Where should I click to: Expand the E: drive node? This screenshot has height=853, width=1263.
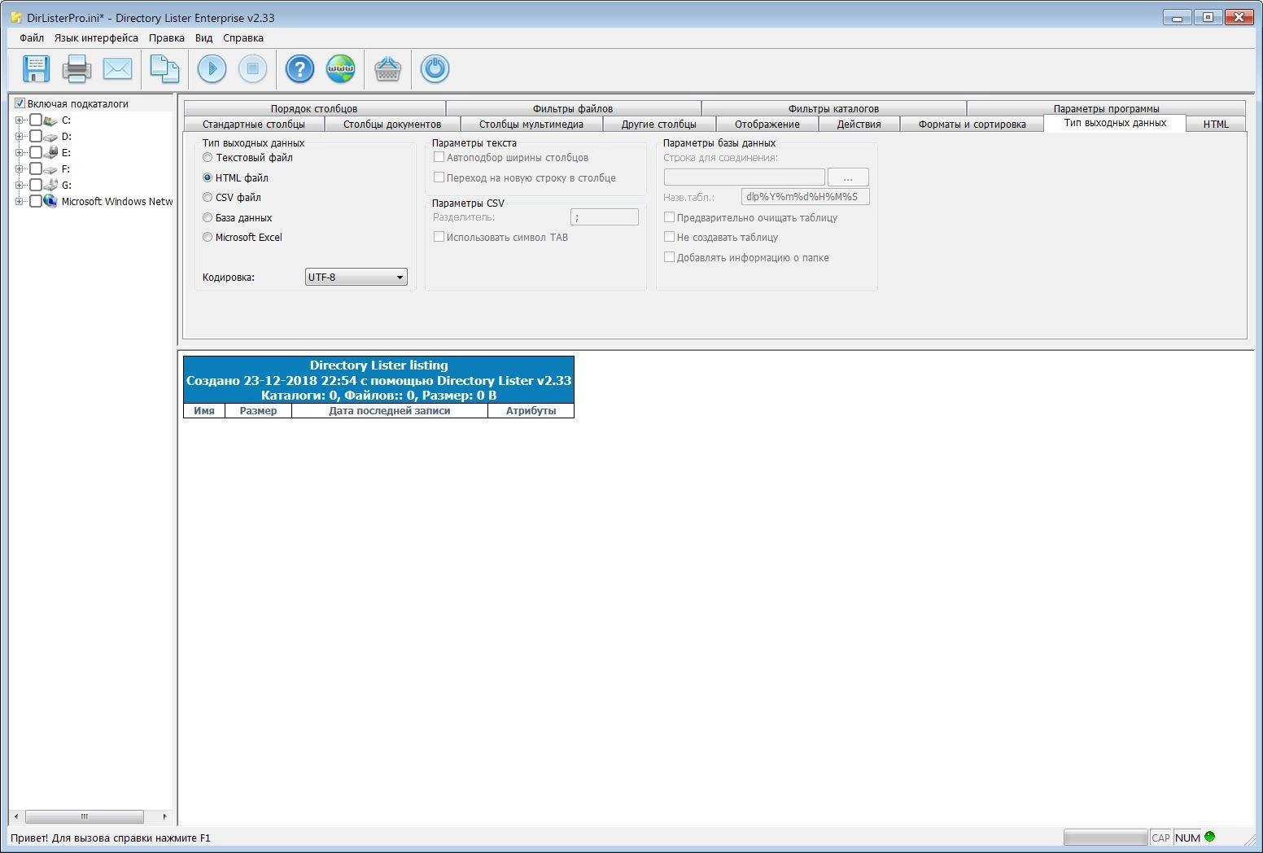click(20, 152)
